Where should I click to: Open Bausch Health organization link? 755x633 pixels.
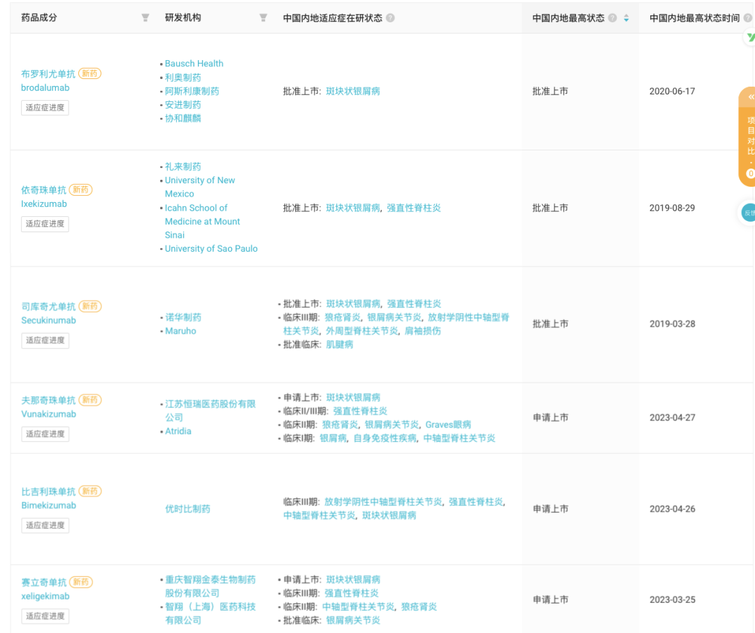tap(194, 64)
